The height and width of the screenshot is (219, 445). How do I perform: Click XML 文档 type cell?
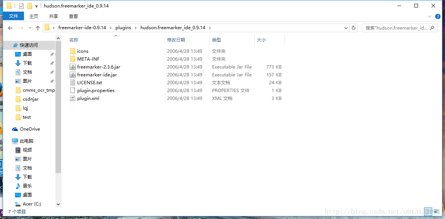[x=222, y=98]
